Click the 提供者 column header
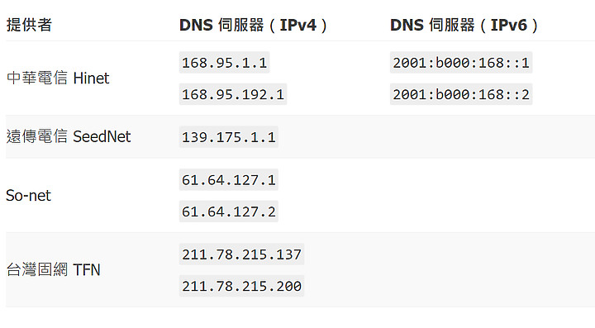The height and width of the screenshot is (328, 595). tap(29, 25)
